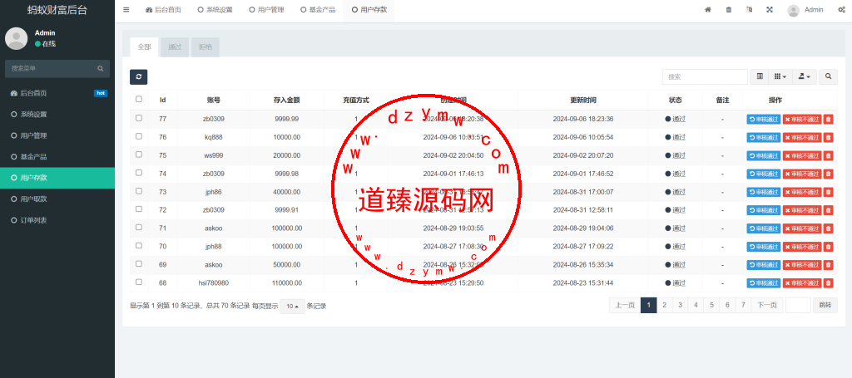Go to page 2

click(x=664, y=306)
